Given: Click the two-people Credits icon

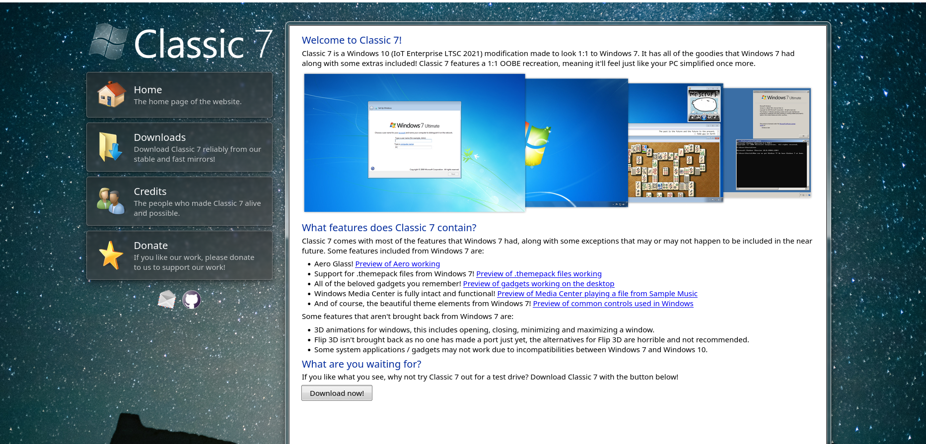Looking at the screenshot, I should 110,201.
